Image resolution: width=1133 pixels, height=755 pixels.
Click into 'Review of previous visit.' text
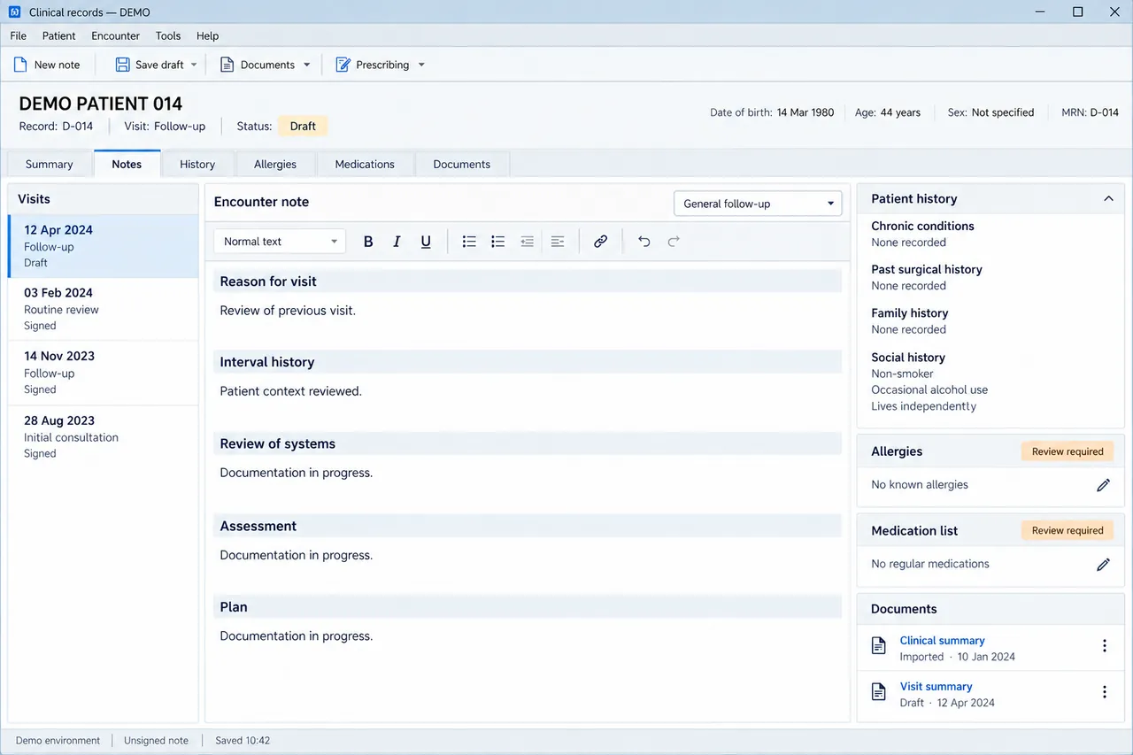pyautogui.click(x=288, y=311)
